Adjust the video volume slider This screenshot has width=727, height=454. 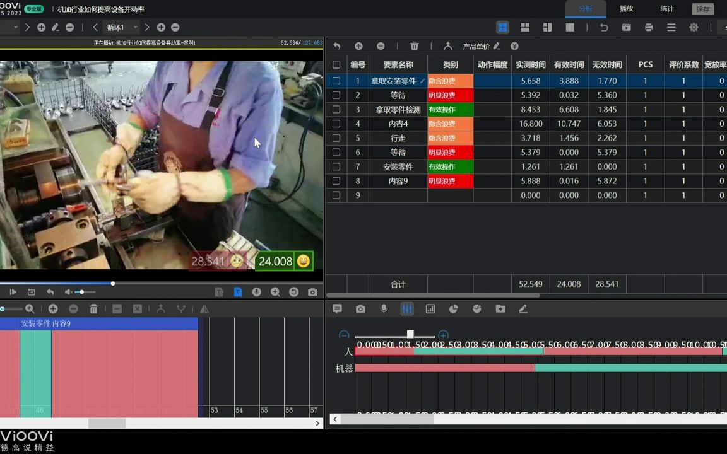click(82, 291)
